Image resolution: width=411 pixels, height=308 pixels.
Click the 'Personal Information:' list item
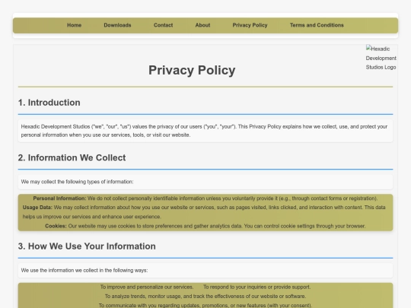click(x=205, y=198)
